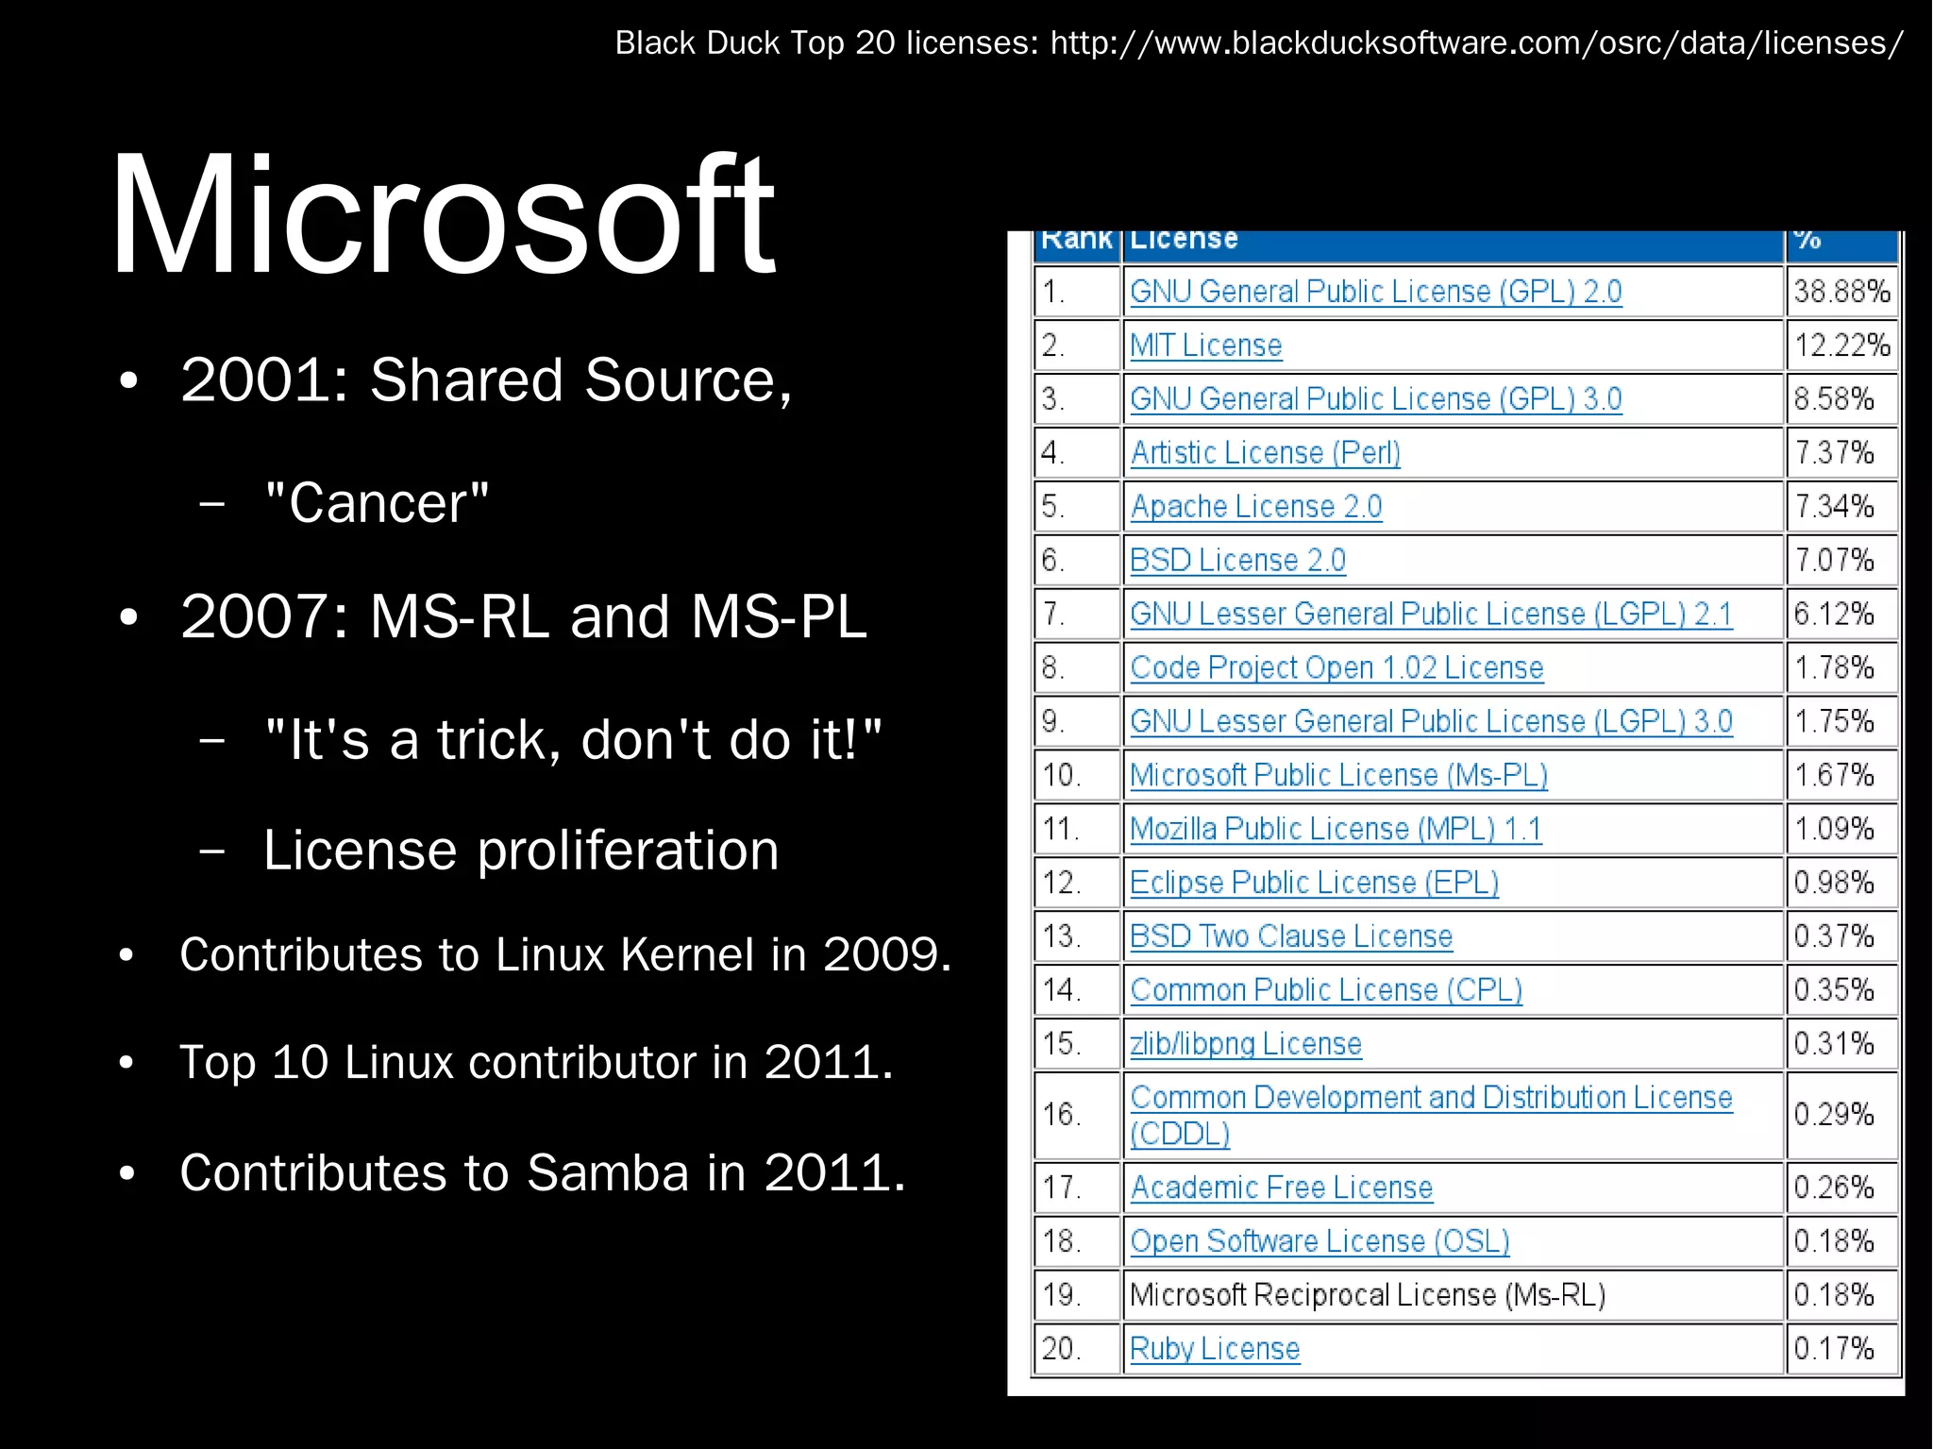This screenshot has width=1933, height=1449.
Task: Click the "2007: MS-RL and MS-PL" bullet
Action: pyautogui.click(x=523, y=617)
